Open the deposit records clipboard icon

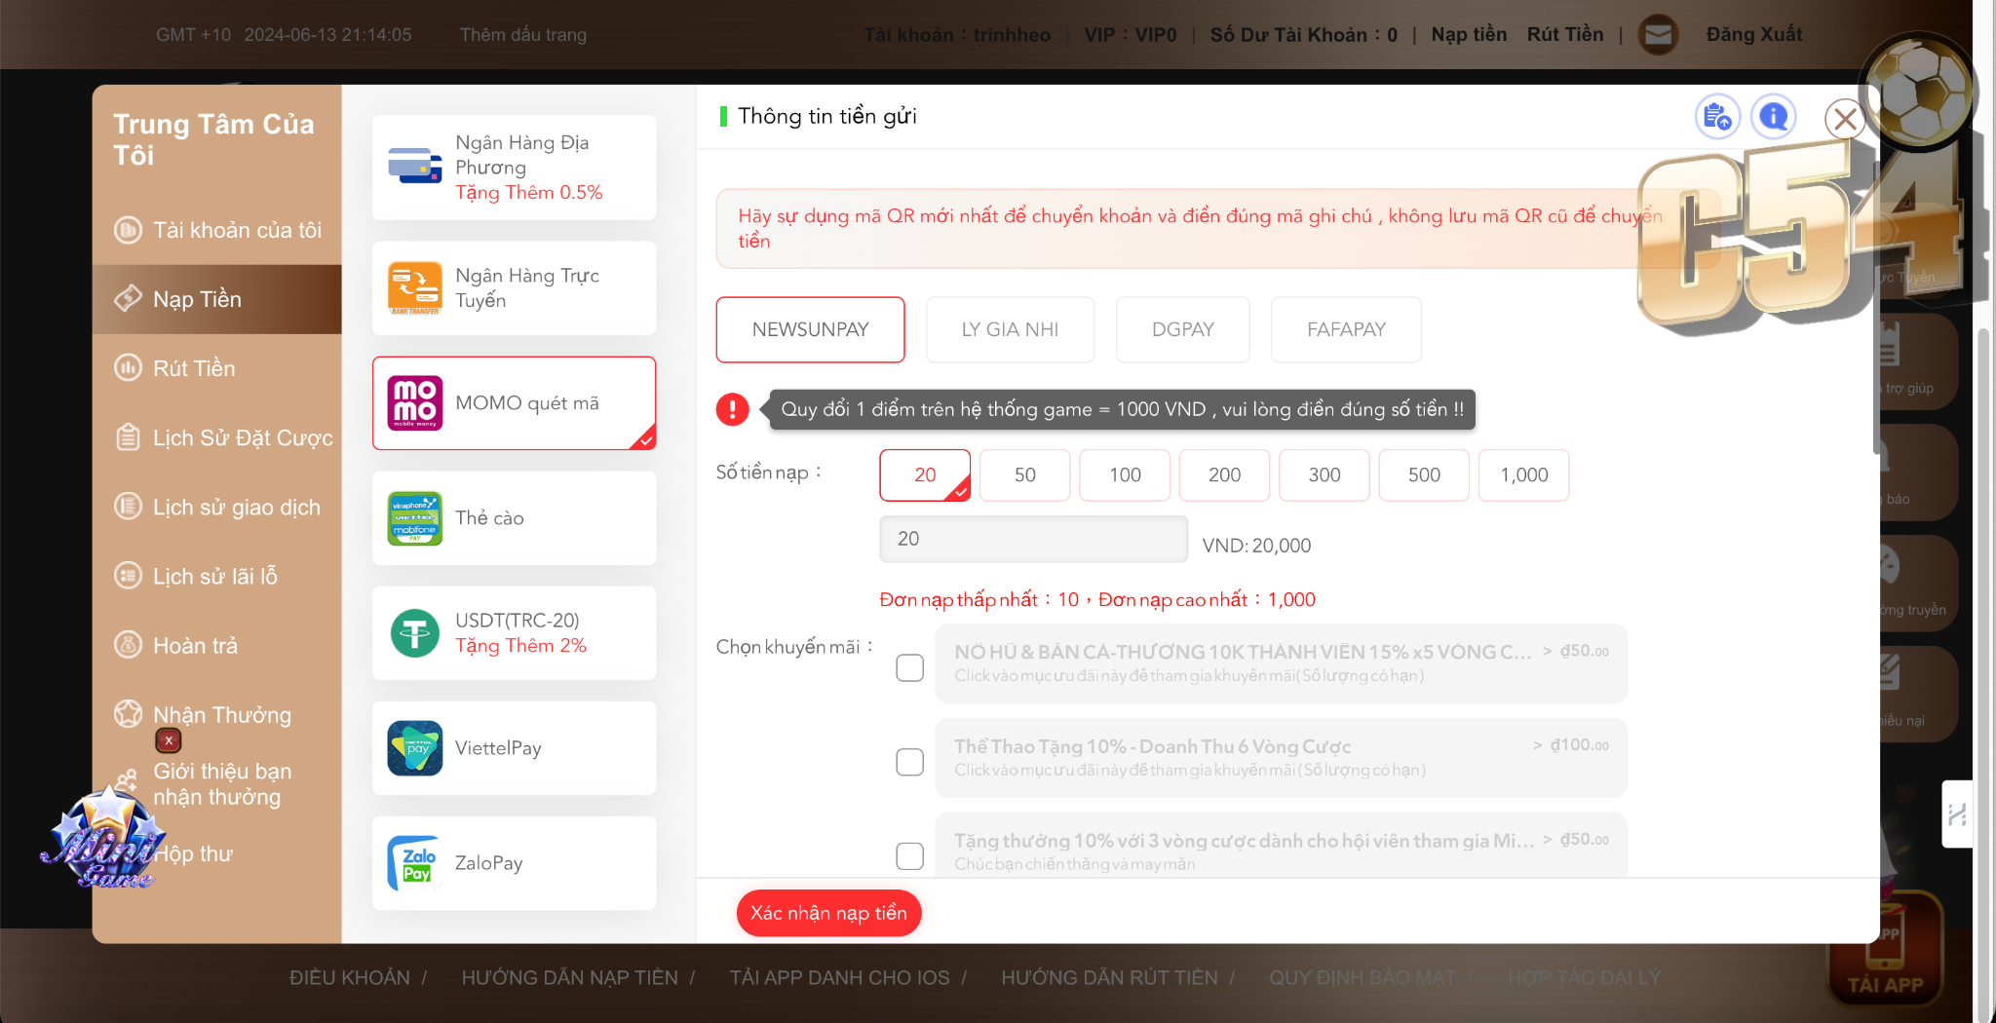pyautogui.click(x=1717, y=117)
